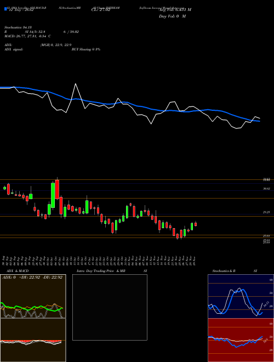Click the red-background RSI chart panel
This screenshot has width=274, height=362.
click(241, 340)
